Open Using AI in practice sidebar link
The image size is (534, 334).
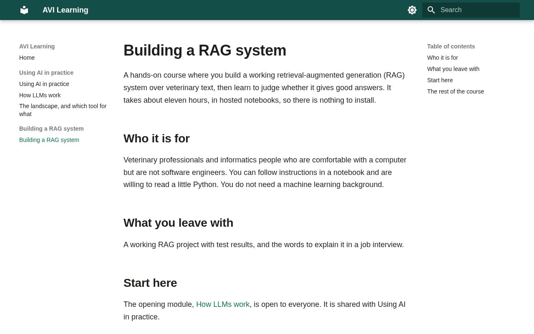[x=44, y=84]
